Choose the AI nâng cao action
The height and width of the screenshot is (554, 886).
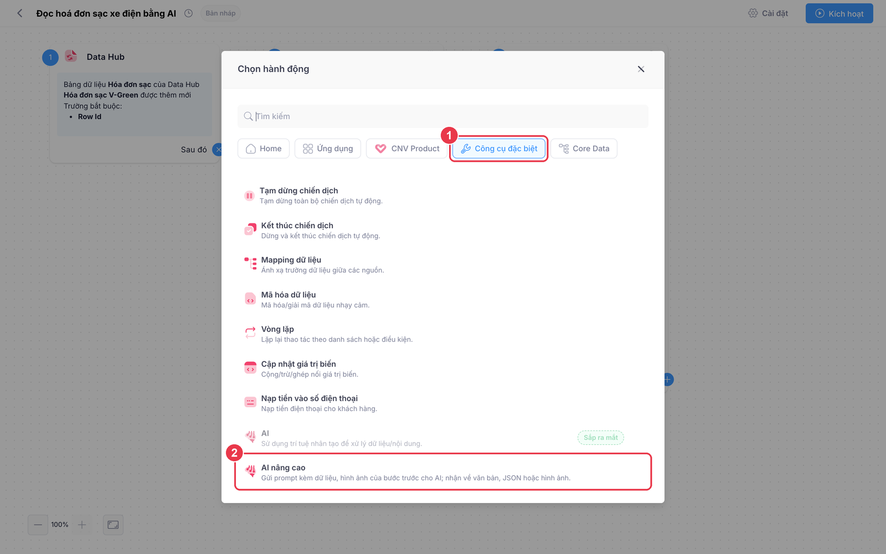pos(443,472)
